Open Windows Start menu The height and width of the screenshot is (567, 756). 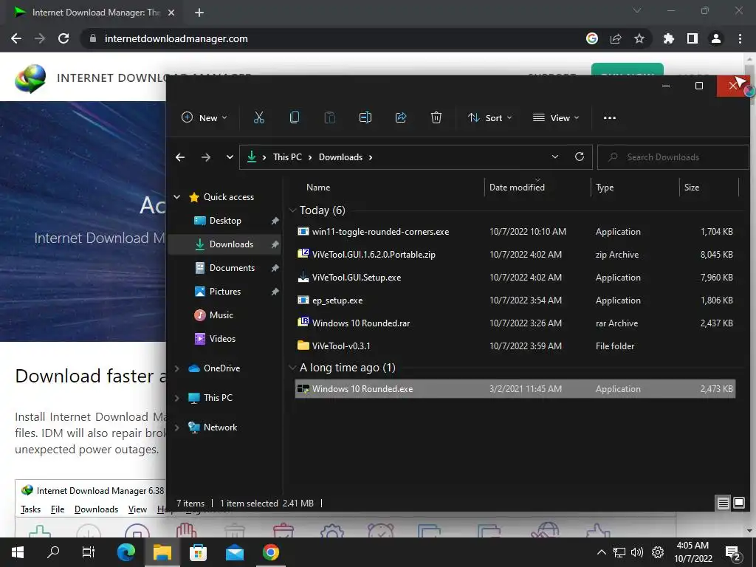(18, 552)
